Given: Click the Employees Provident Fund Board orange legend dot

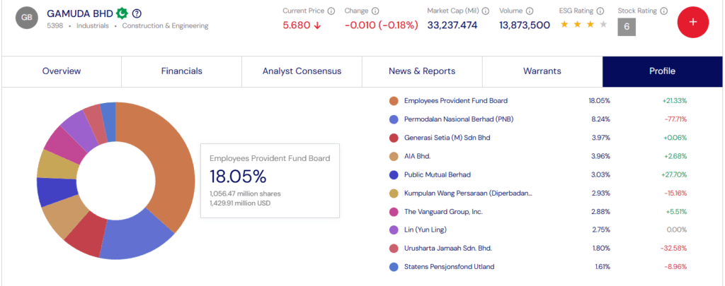Looking at the screenshot, I should tap(394, 101).
